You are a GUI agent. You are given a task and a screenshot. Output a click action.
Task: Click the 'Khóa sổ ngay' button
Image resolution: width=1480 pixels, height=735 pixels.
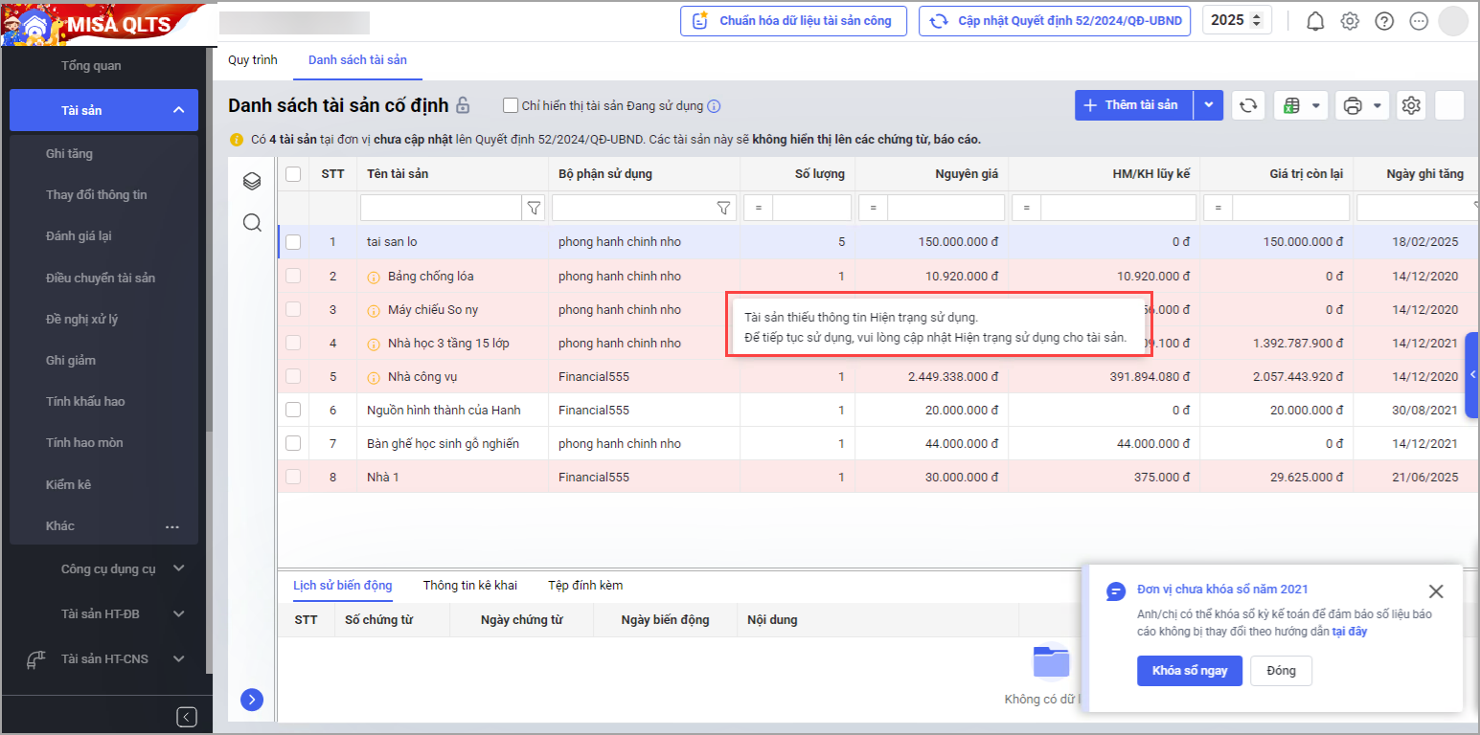[1189, 671]
